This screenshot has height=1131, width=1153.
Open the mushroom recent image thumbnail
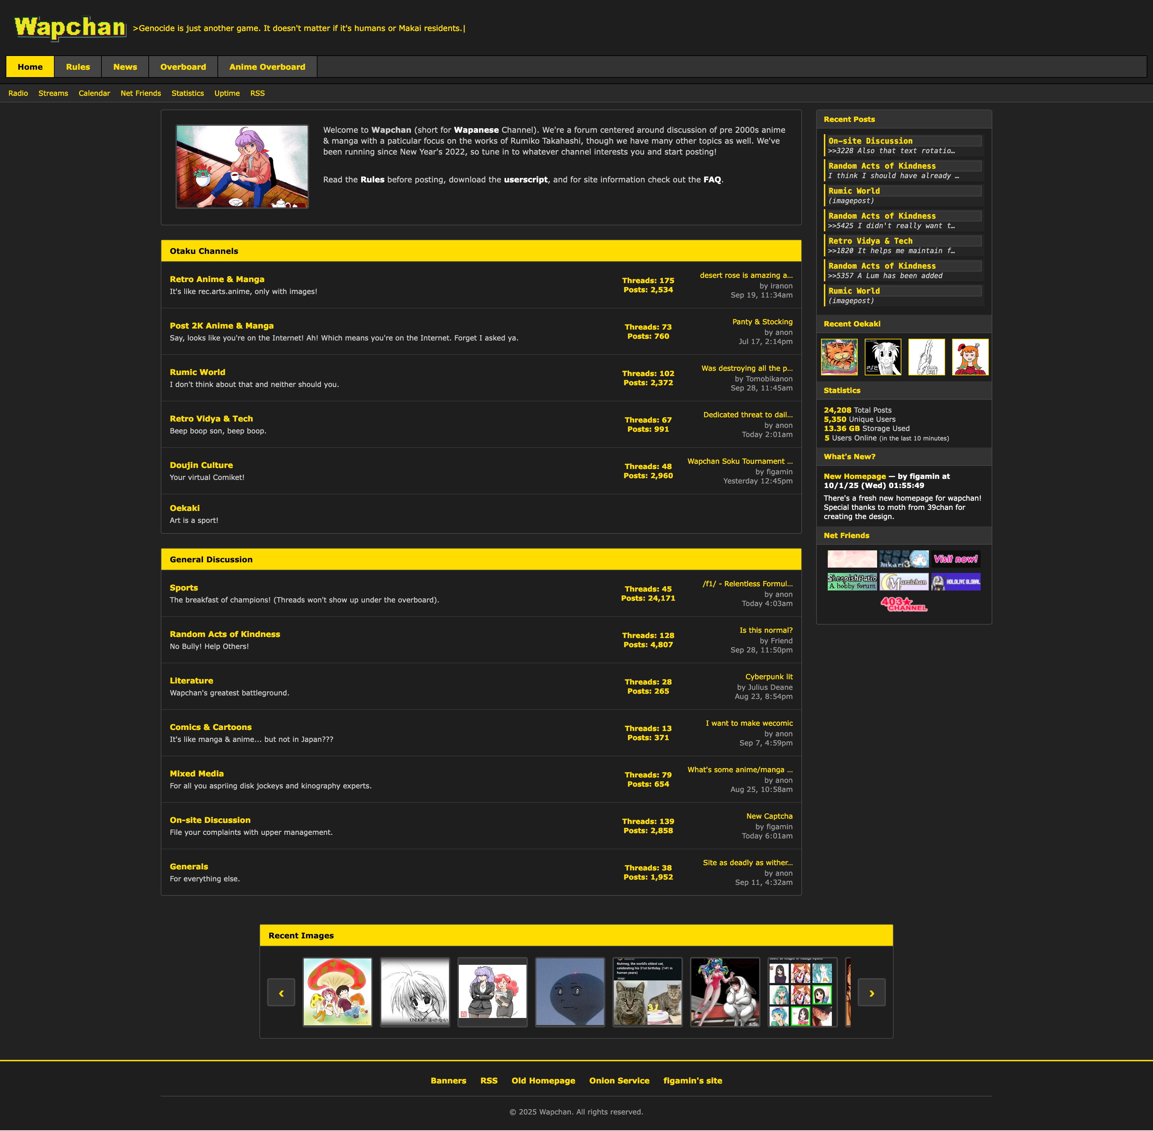coord(337,992)
